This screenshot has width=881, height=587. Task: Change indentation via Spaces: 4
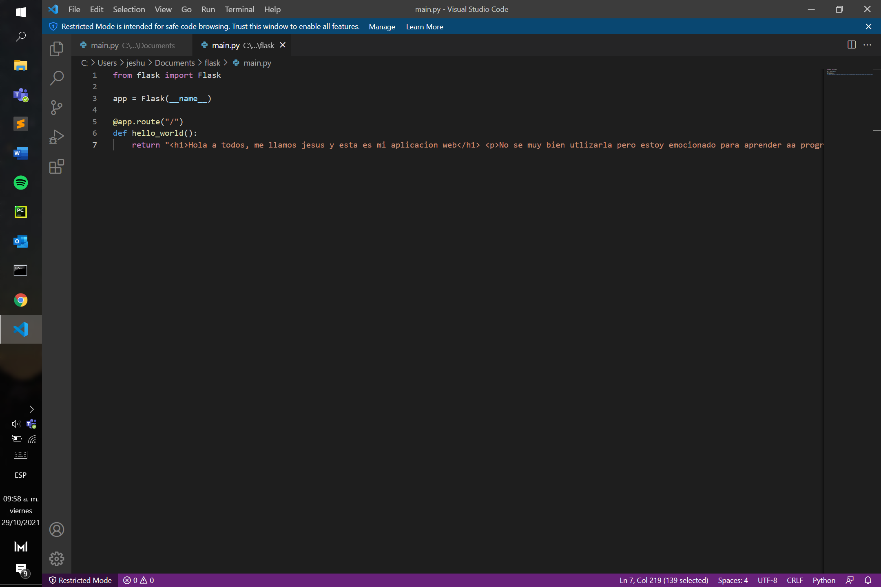pyautogui.click(x=733, y=580)
